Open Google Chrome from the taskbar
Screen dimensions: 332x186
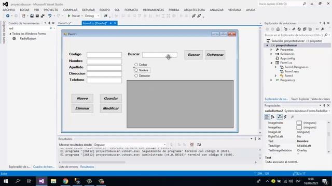65,181
